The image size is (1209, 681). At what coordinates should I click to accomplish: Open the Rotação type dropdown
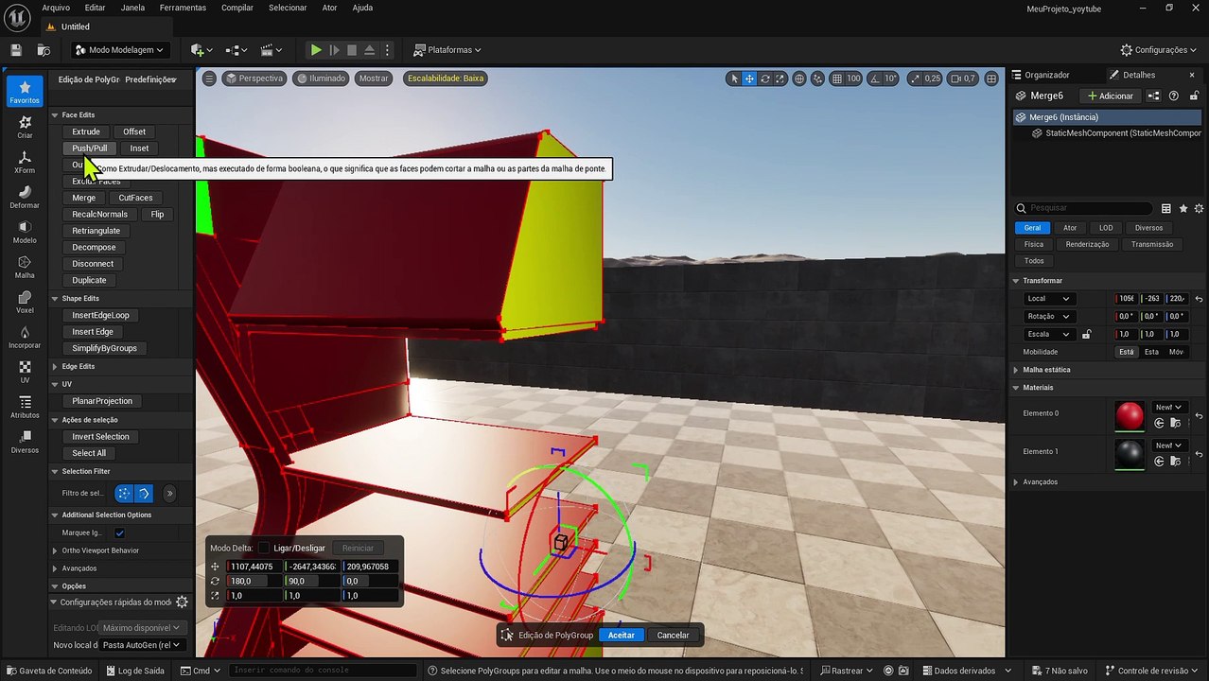(x=1048, y=316)
